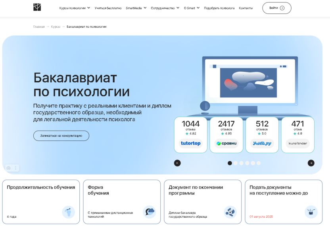Go to Курсы via breadcrumb
Screen dimensions: 330x226
(56, 27)
